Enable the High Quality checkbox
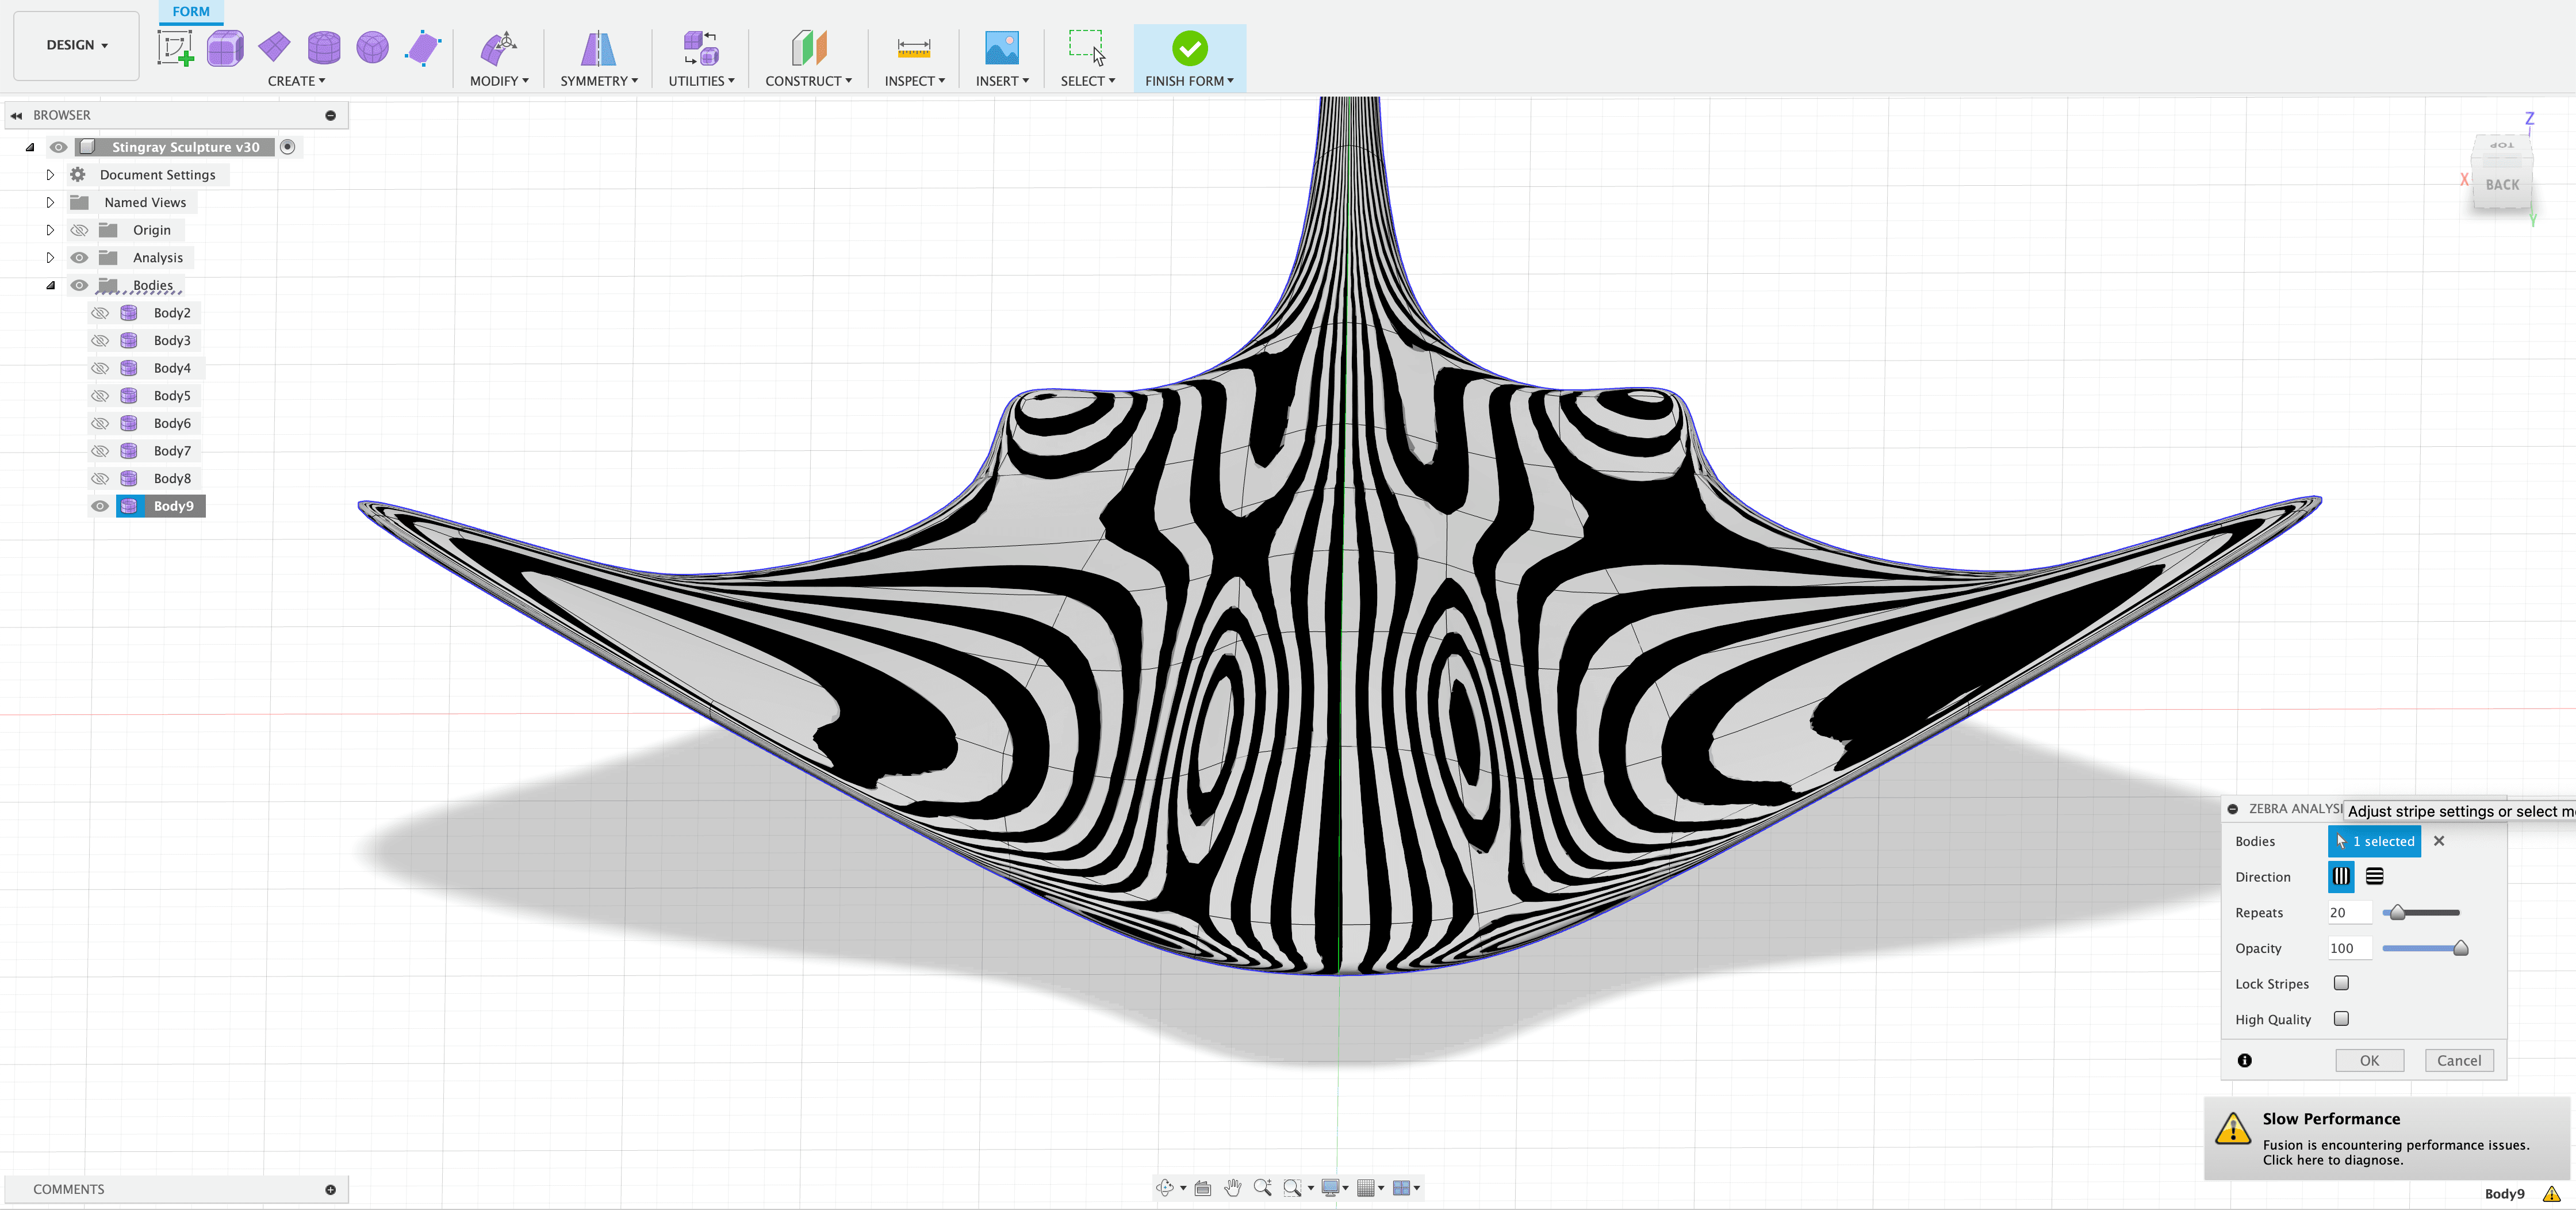 point(2341,1019)
